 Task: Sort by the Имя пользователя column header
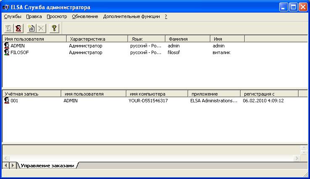point(34,39)
